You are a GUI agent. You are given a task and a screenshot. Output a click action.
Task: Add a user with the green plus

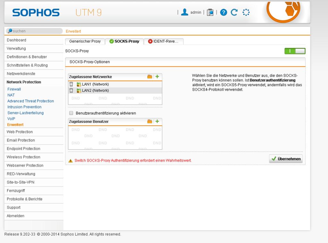157,121
